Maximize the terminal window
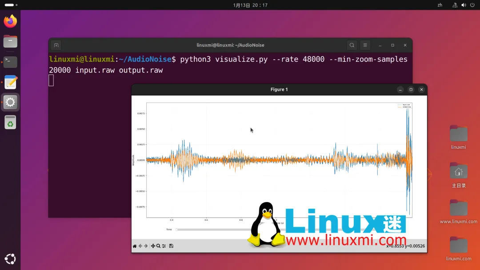The width and height of the screenshot is (480, 270). pyautogui.click(x=393, y=45)
